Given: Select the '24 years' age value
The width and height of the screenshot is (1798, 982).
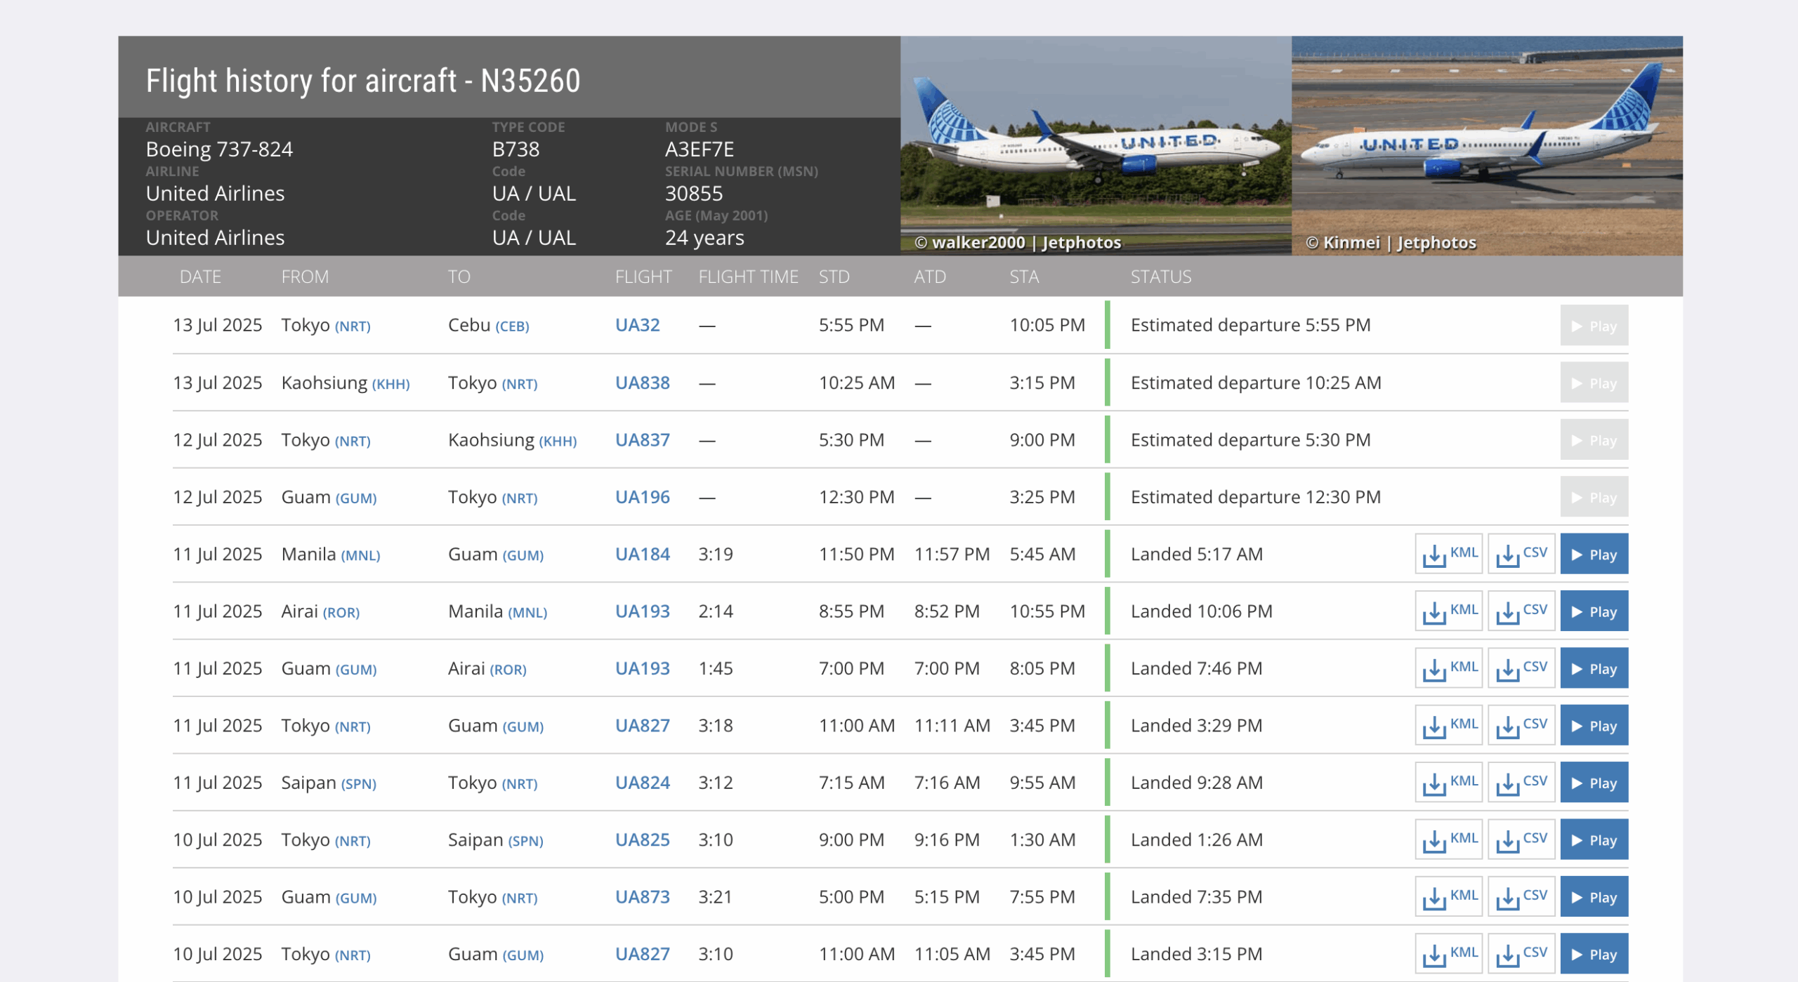Looking at the screenshot, I should [704, 237].
